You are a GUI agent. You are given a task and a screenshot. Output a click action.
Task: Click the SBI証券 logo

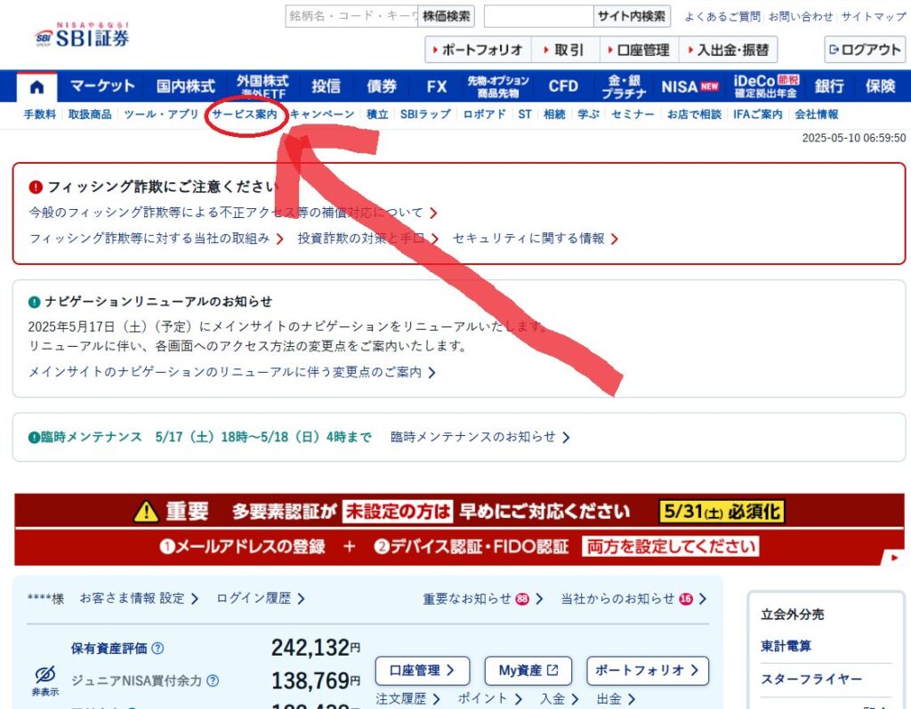tap(82, 35)
